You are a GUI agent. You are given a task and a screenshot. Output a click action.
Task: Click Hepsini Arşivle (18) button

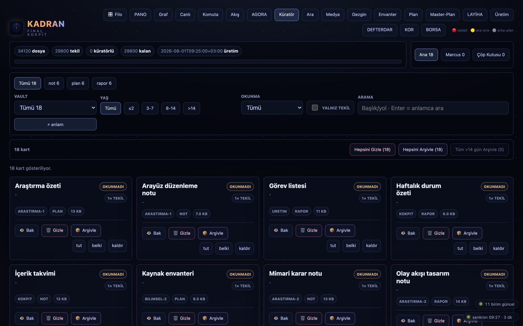423,150
